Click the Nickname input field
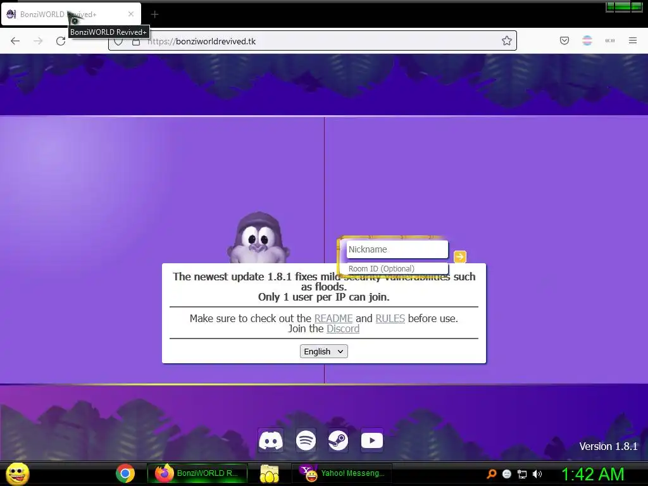 pos(397,249)
